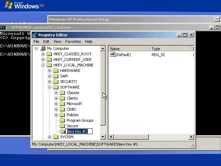Select the Program Groups key label
Image resolution: width=221 pixels, height=166 pixels.
pos(80,120)
